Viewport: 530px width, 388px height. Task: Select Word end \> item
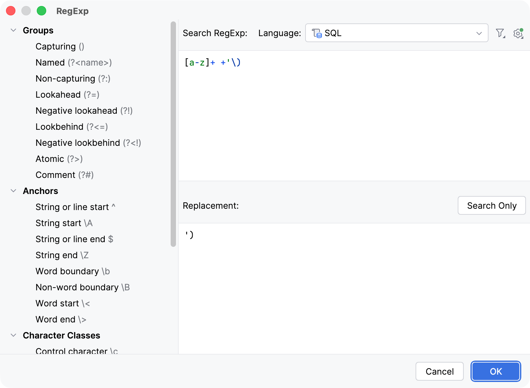pos(61,319)
